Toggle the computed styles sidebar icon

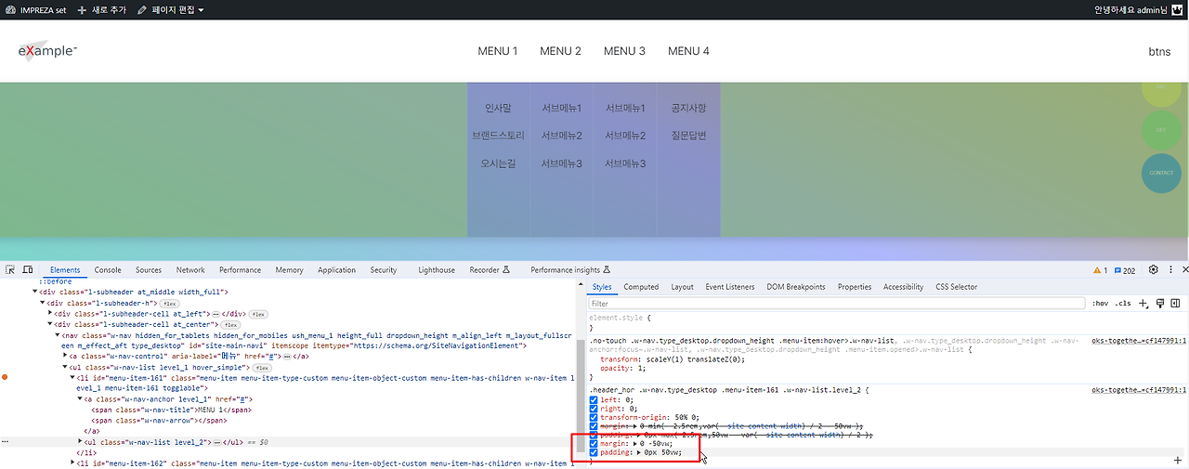click(x=1176, y=304)
